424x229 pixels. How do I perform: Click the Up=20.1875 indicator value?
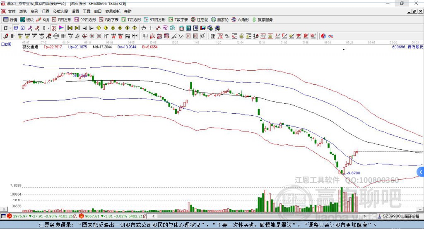coord(77,47)
